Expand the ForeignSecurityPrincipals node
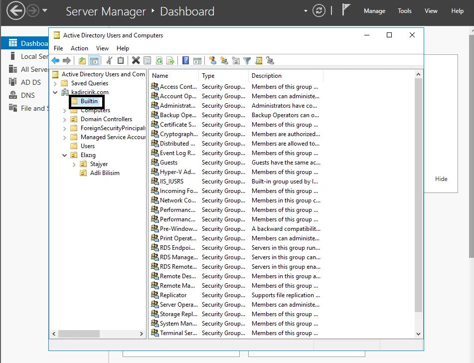 pyautogui.click(x=64, y=129)
